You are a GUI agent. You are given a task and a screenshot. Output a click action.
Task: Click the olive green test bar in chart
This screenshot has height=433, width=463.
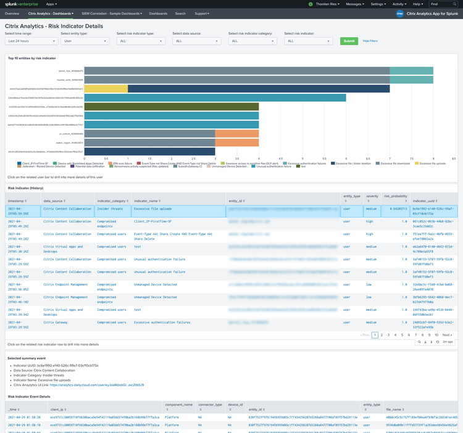click(172, 107)
